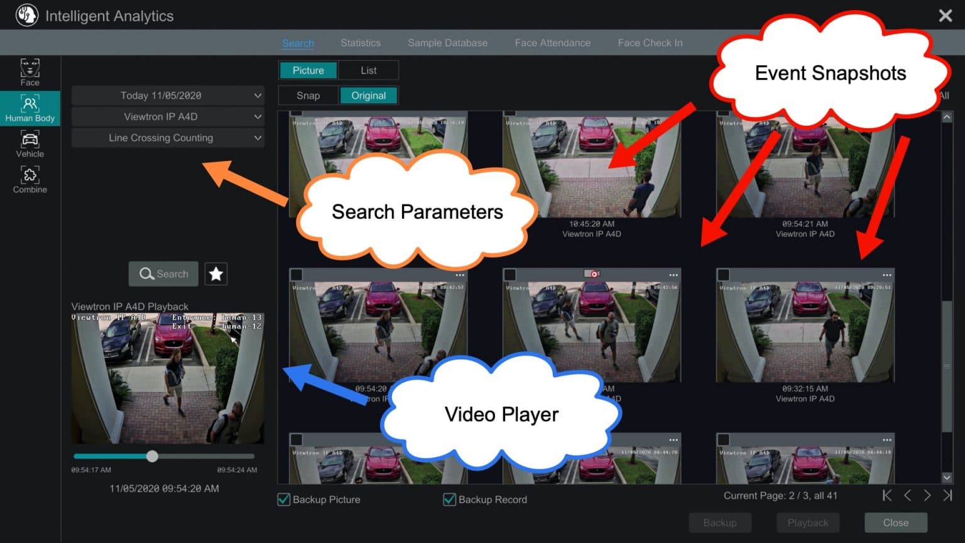Image resolution: width=965 pixels, height=543 pixels.
Task: Check the 09:32:15 AM snapshot selection box
Action: point(724,275)
